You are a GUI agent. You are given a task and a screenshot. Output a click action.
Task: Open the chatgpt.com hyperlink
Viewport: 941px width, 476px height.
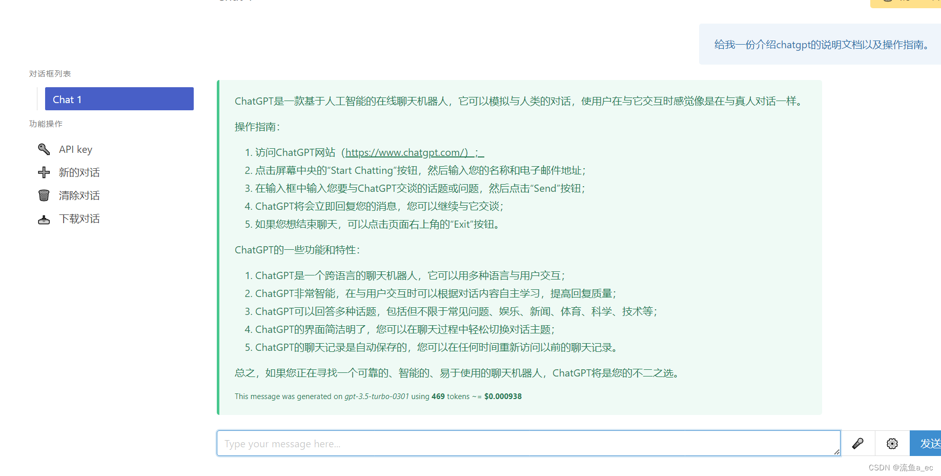[414, 152]
